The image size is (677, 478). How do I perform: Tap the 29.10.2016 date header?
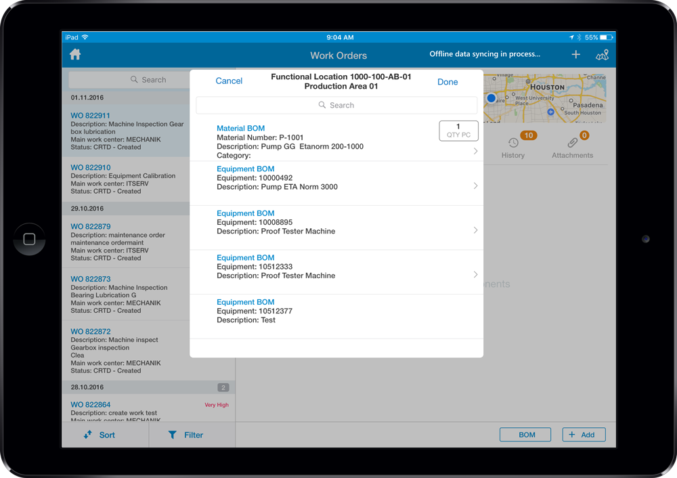(126, 209)
